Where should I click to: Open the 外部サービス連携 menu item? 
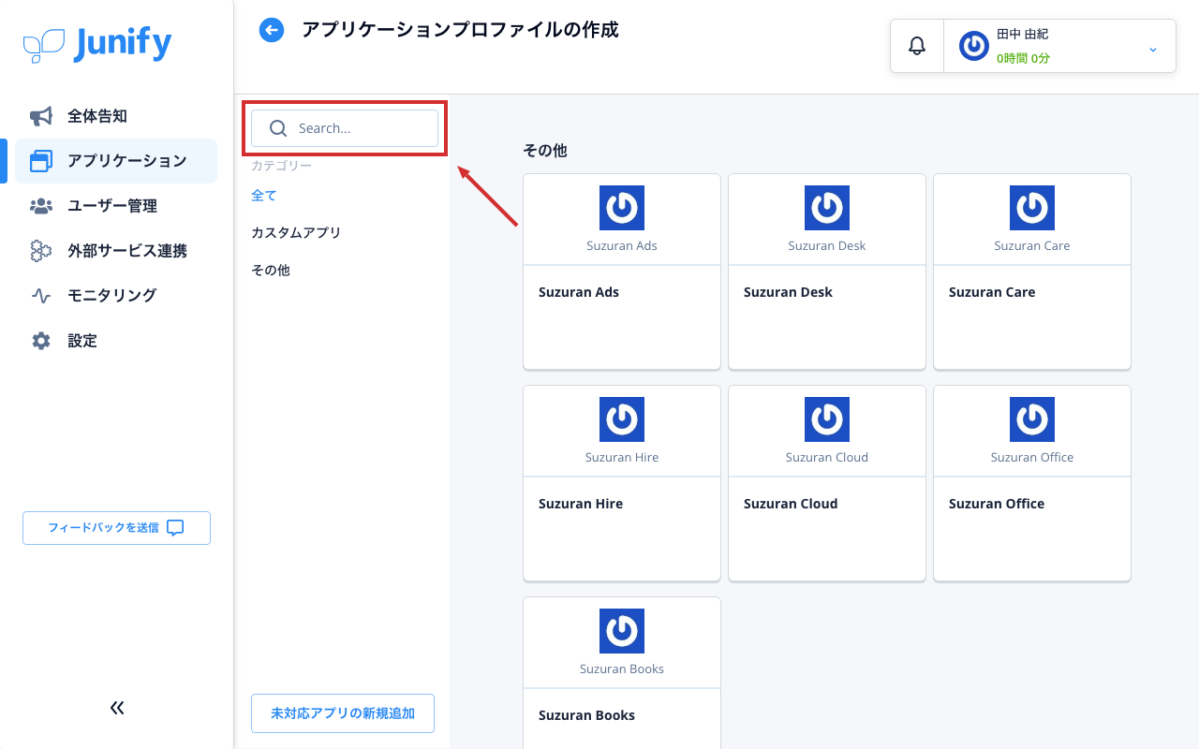coord(116,251)
